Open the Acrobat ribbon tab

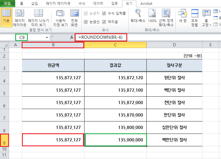point(146,3)
